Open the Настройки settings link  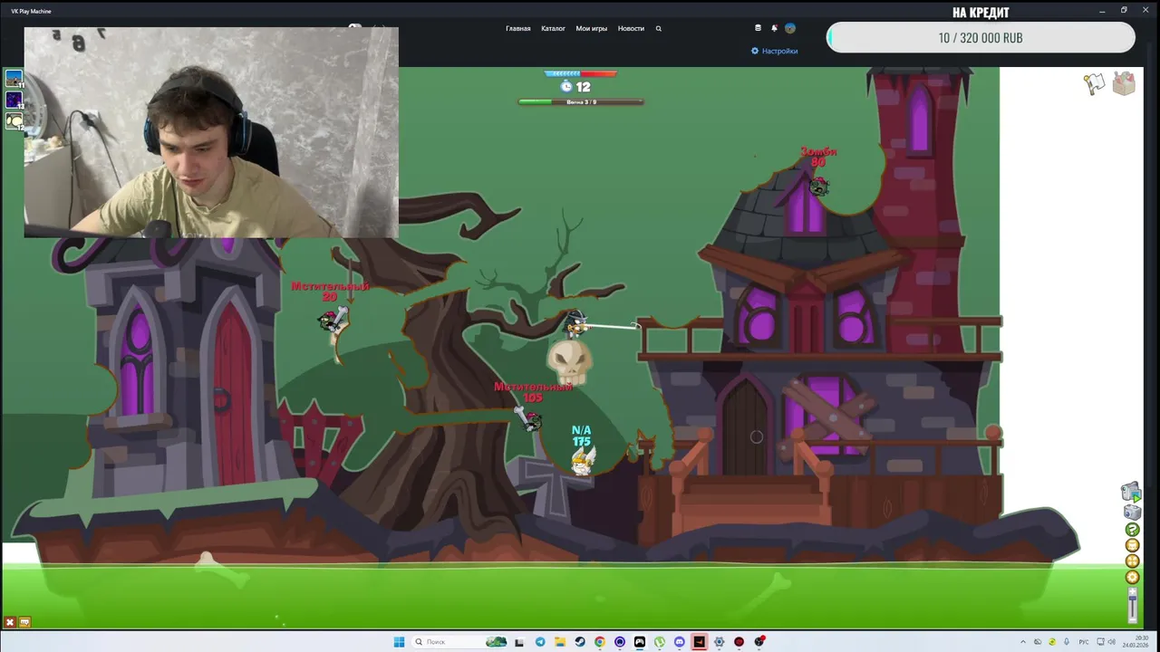point(775,51)
